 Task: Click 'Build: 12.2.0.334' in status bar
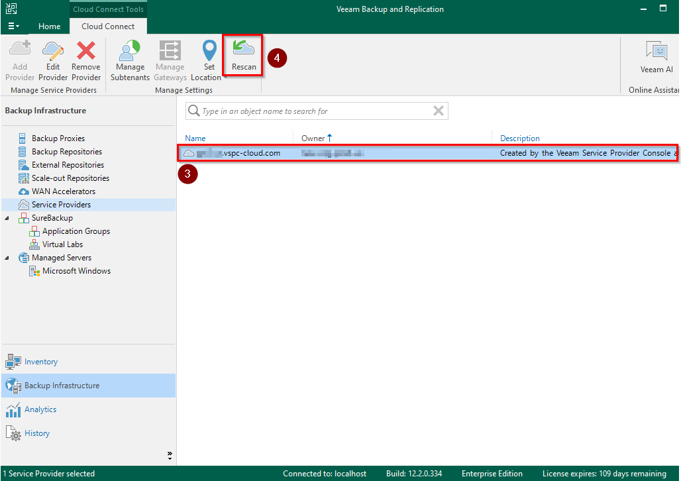click(414, 474)
